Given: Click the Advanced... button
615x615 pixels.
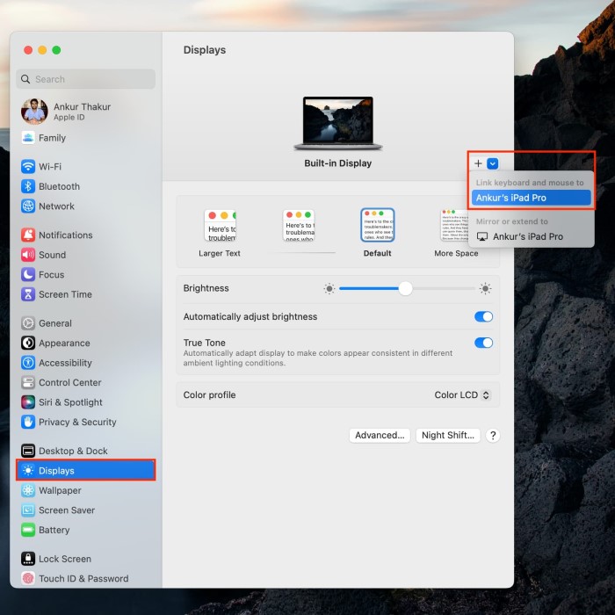Looking at the screenshot, I should (380, 436).
